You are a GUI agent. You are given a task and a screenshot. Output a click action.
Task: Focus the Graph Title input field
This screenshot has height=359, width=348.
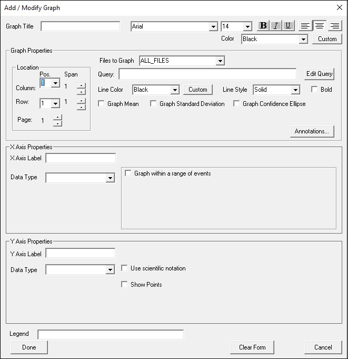(x=80, y=26)
